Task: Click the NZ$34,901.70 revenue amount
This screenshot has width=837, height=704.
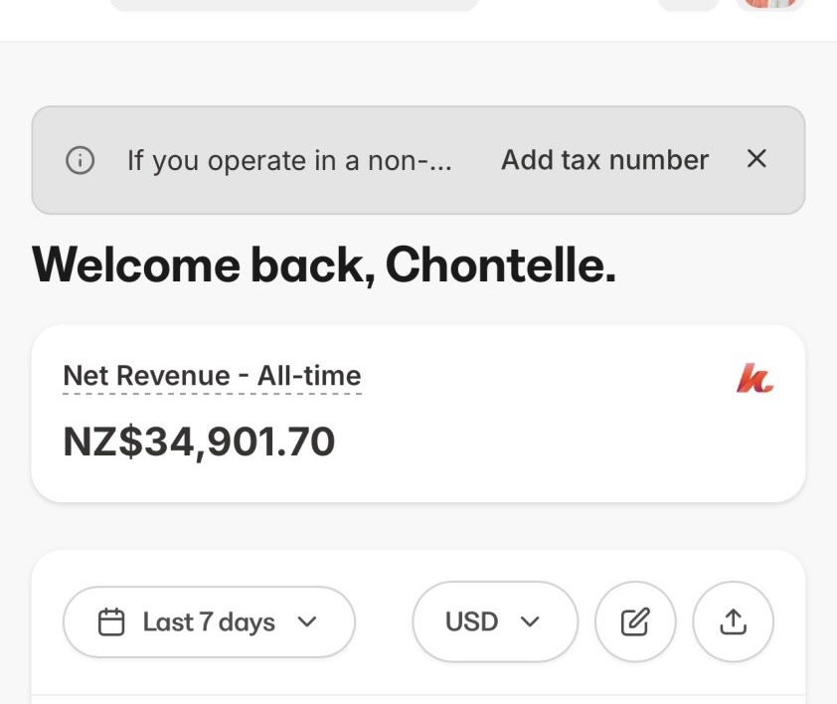Action: click(199, 441)
